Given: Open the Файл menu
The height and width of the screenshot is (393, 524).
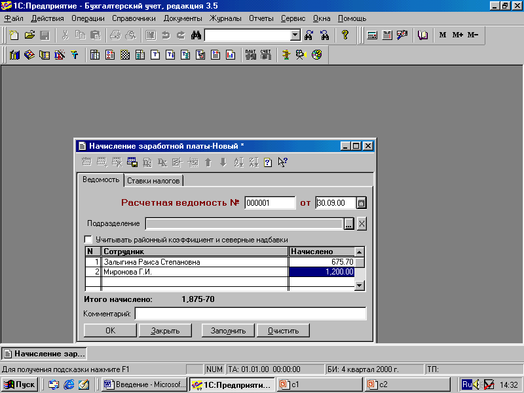Looking at the screenshot, I should pyautogui.click(x=14, y=18).
